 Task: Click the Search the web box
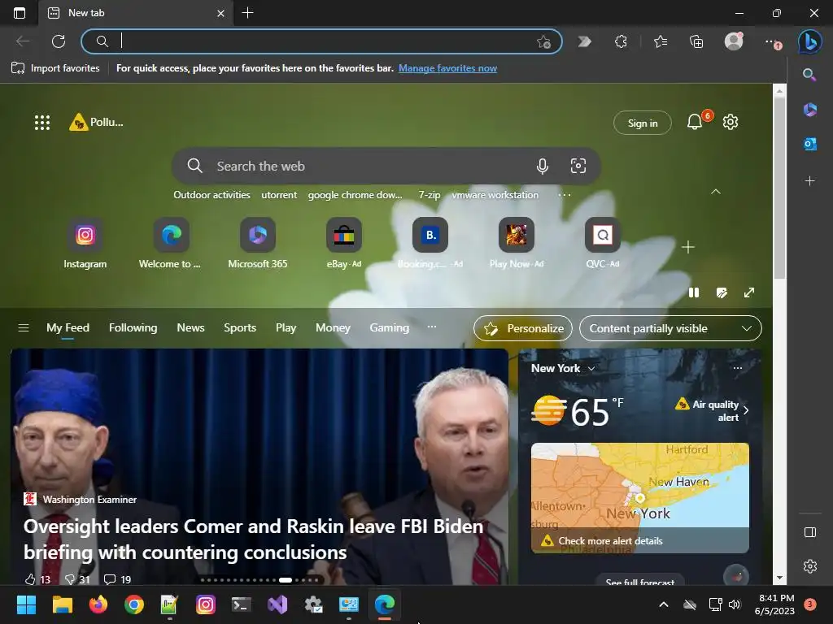(386, 166)
